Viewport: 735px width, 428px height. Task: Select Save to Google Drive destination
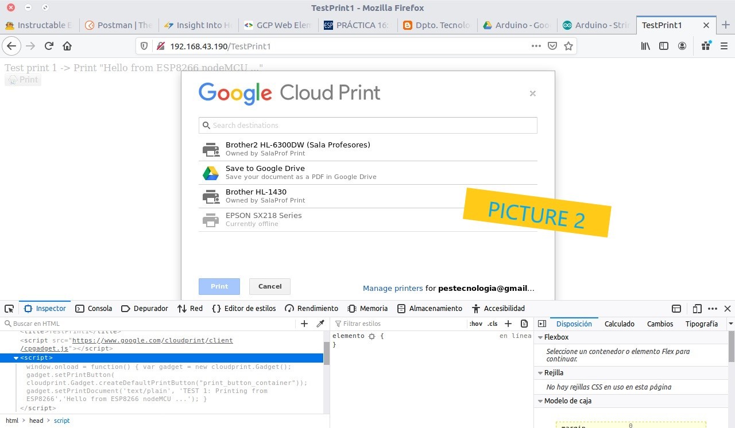tap(367, 173)
